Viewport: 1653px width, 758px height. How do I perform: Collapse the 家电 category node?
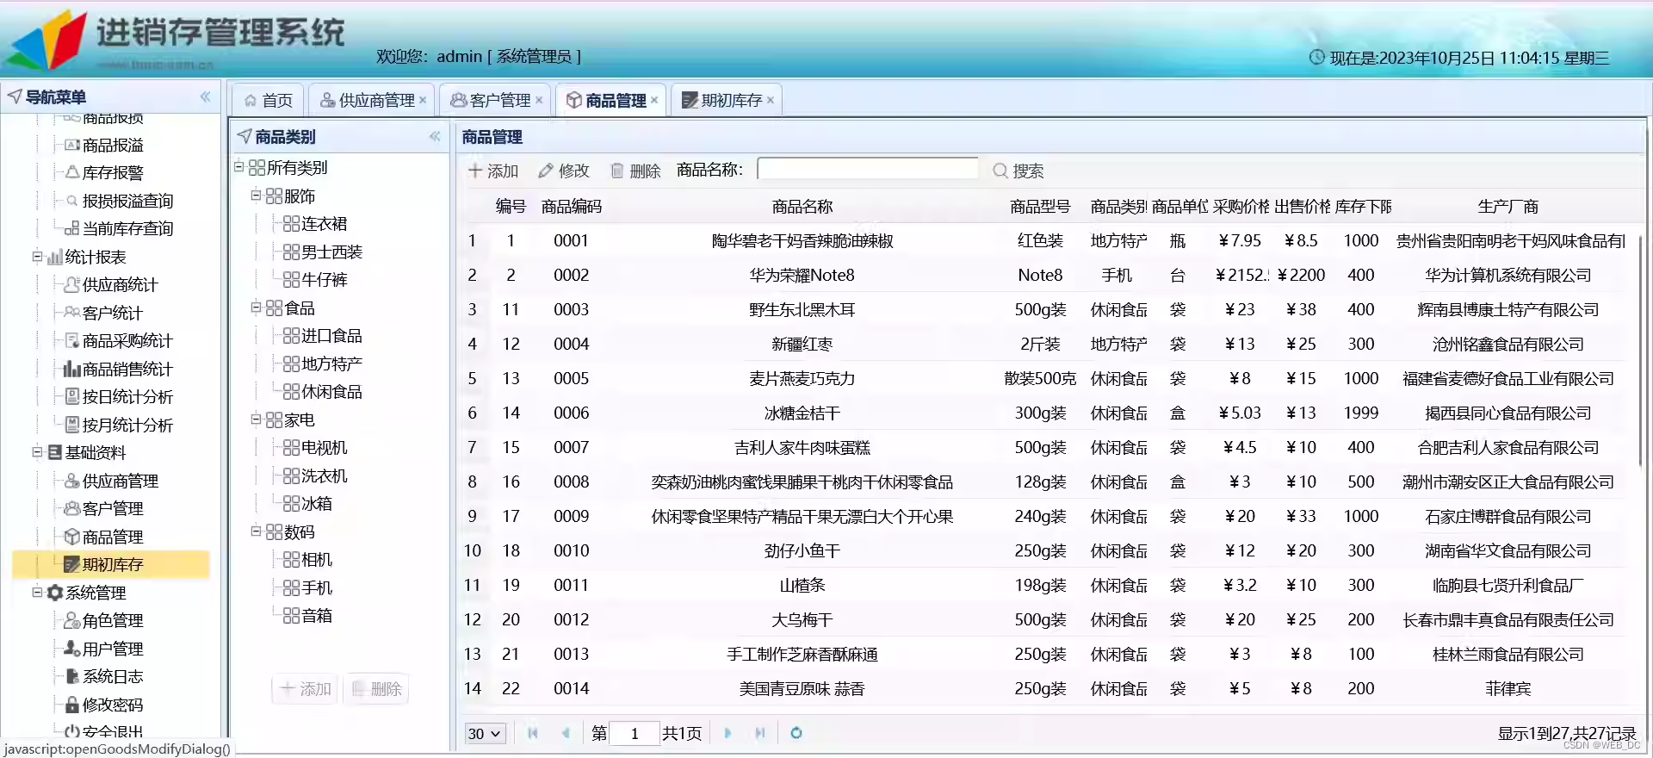point(256,419)
